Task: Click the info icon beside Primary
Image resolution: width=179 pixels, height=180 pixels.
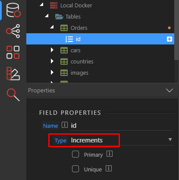Action: [x=110, y=154]
